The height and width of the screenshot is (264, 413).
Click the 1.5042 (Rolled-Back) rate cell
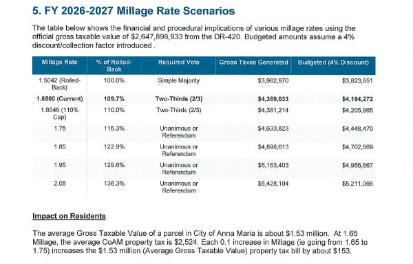tap(59, 84)
